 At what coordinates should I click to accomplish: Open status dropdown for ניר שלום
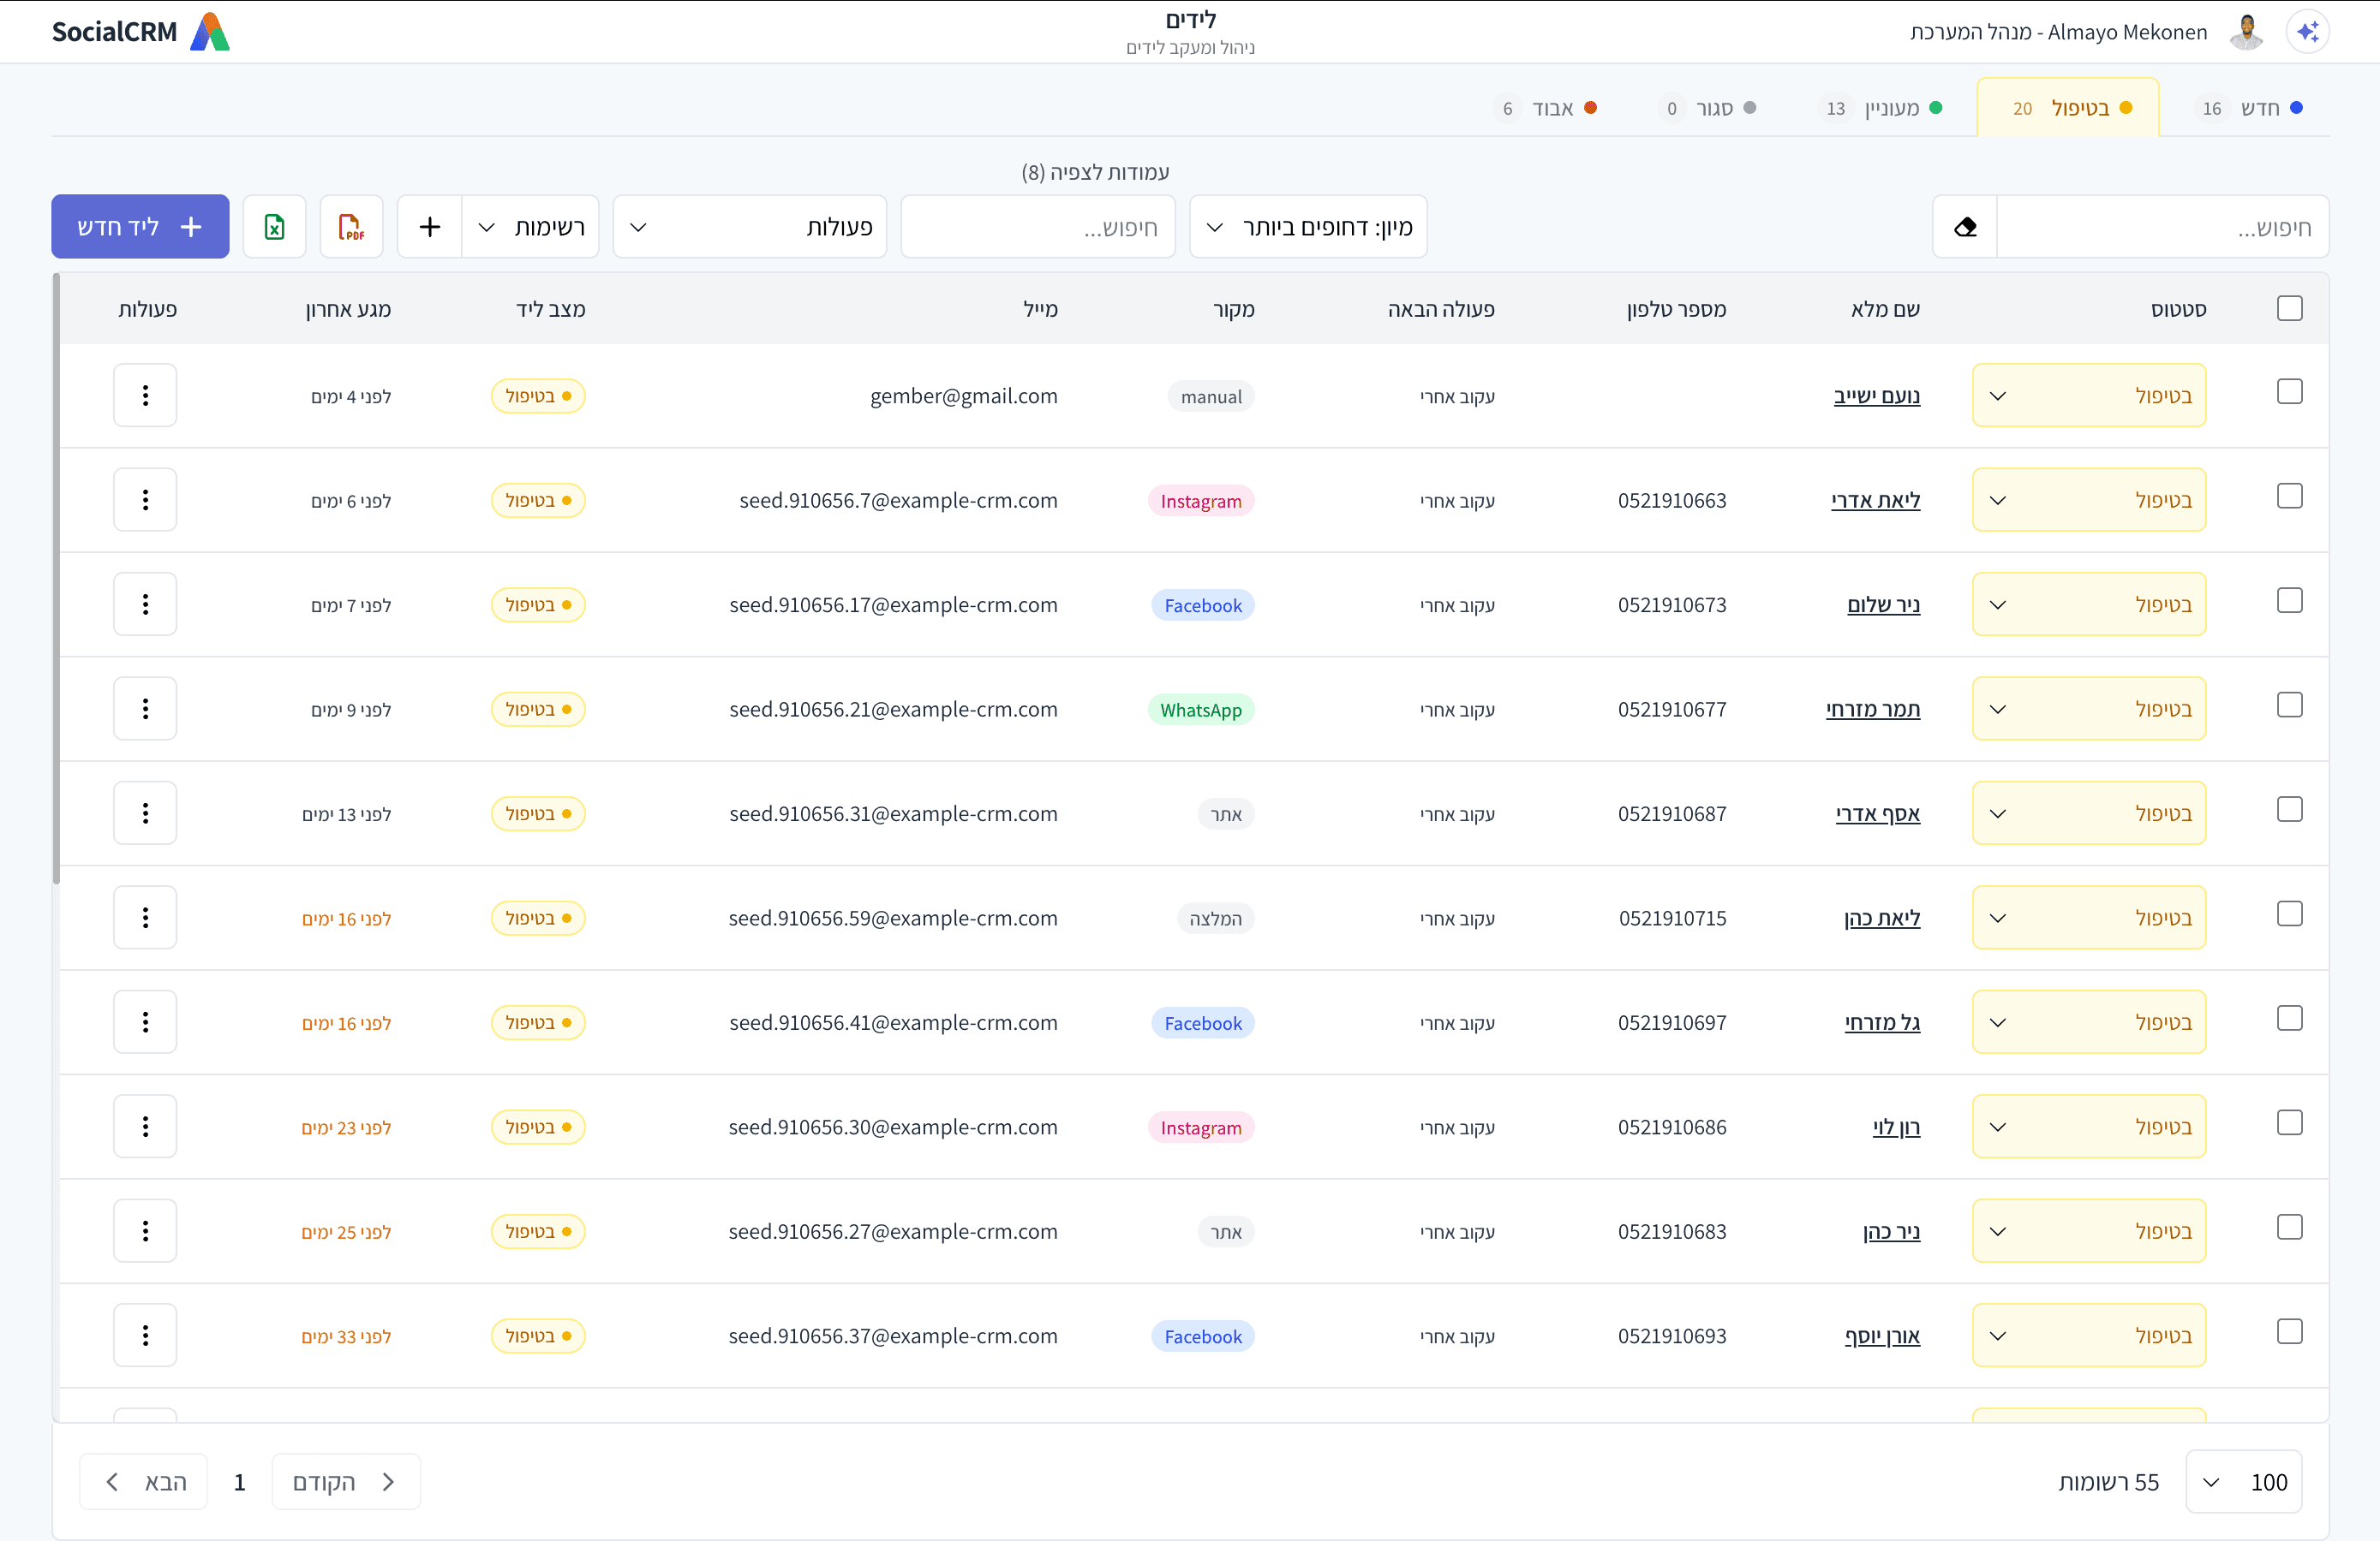point(2089,604)
